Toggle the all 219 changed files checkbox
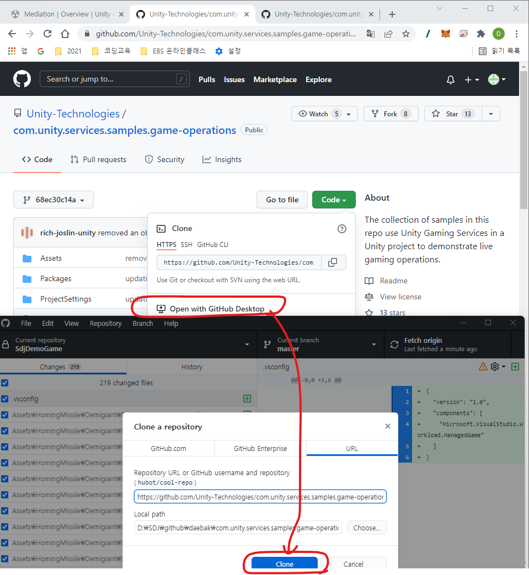This screenshot has height=575, width=529. 5,383
